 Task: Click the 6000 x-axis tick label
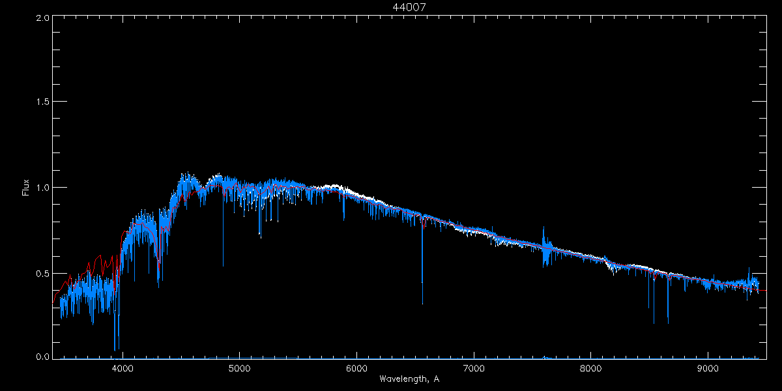[357, 368]
